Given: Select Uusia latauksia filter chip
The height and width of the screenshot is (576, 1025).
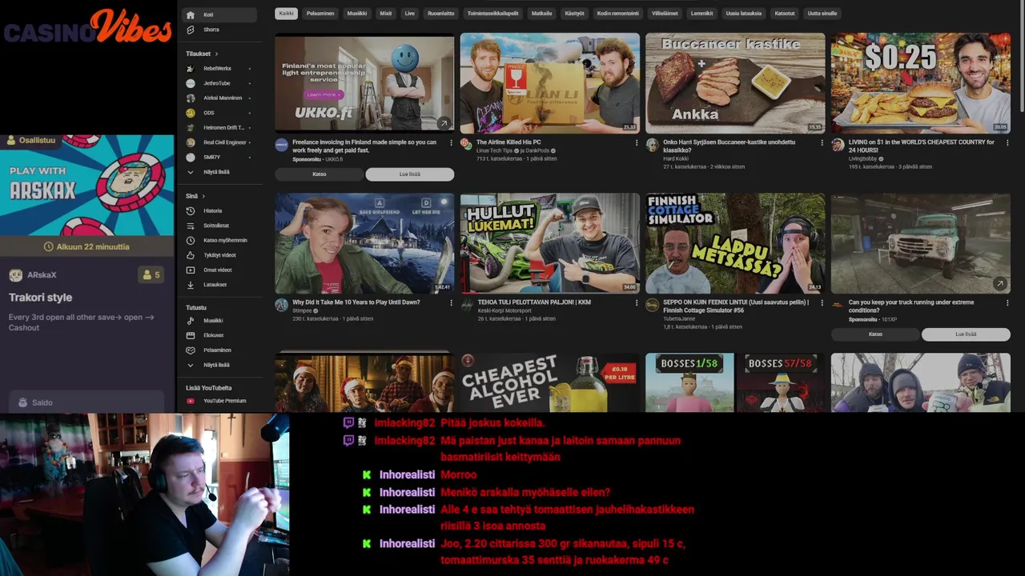Looking at the screenshot, I should [744, 14].
